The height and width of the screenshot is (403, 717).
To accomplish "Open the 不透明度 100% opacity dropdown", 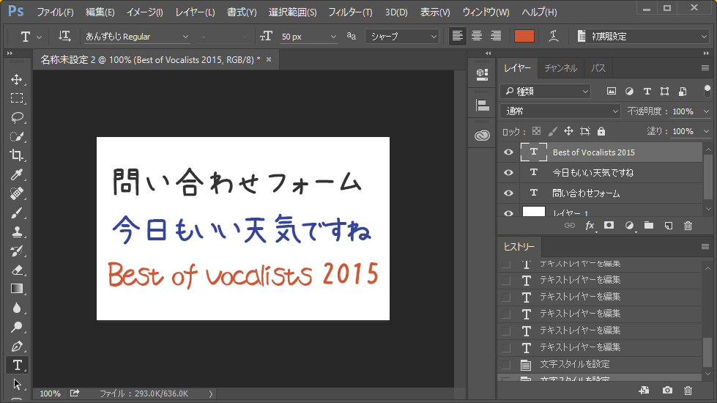I will [x=706, y=111].
